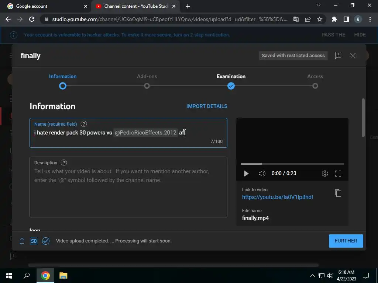The width and height of the screenshot is (378, 283).
Task: Open a new browser tab
Action: (x=188, y=7)
